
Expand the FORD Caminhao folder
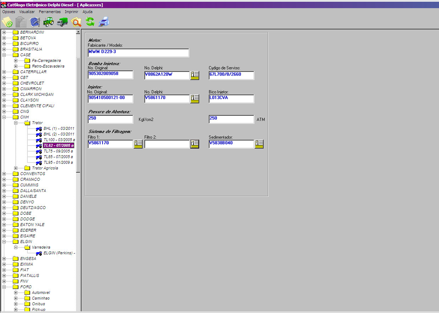click(16, 298)
